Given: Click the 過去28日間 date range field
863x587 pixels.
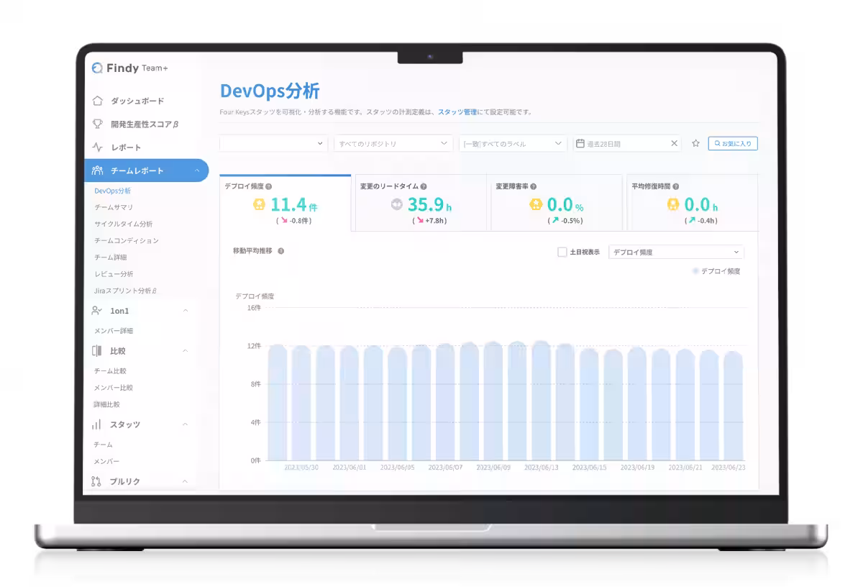Looking at the screenshot, I should tap(622, 144).
